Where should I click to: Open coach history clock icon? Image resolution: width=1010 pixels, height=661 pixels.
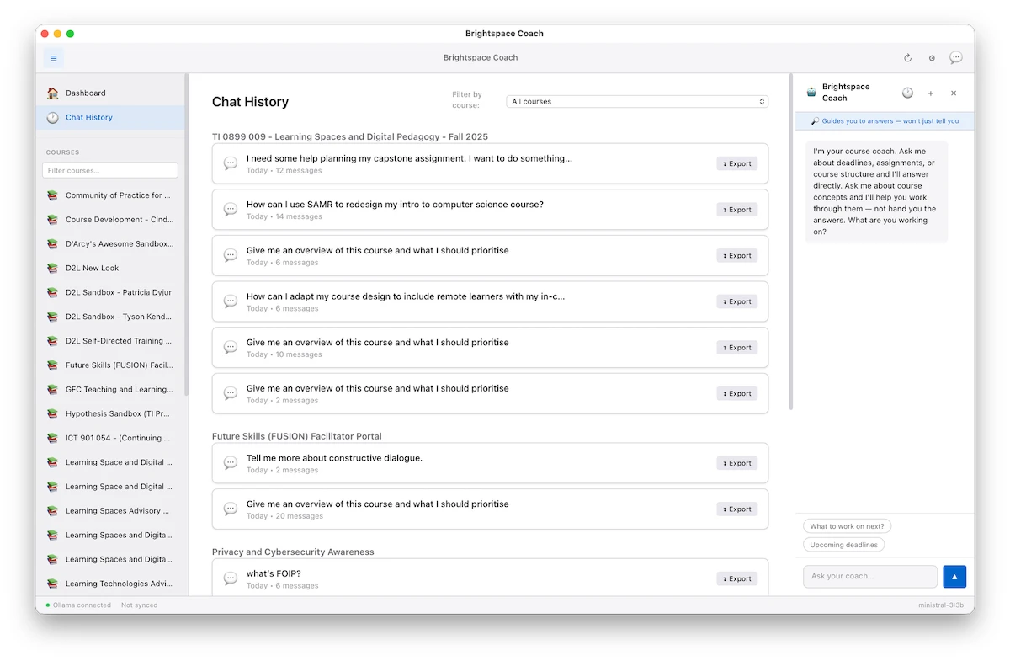point(907,93)
